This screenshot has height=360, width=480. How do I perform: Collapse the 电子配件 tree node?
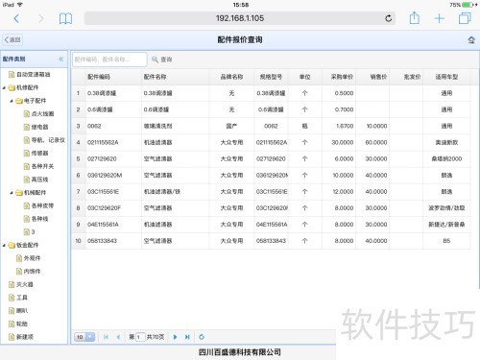click(12, 101)
